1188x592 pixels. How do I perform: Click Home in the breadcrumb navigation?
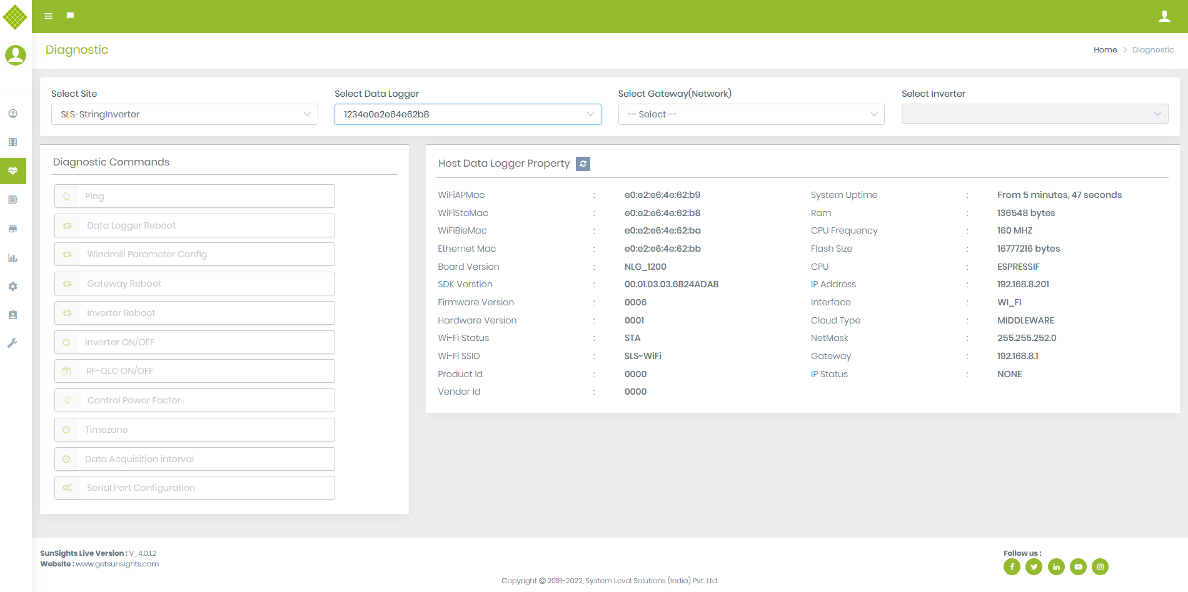pyautogui.click(x=1105, y=49)
